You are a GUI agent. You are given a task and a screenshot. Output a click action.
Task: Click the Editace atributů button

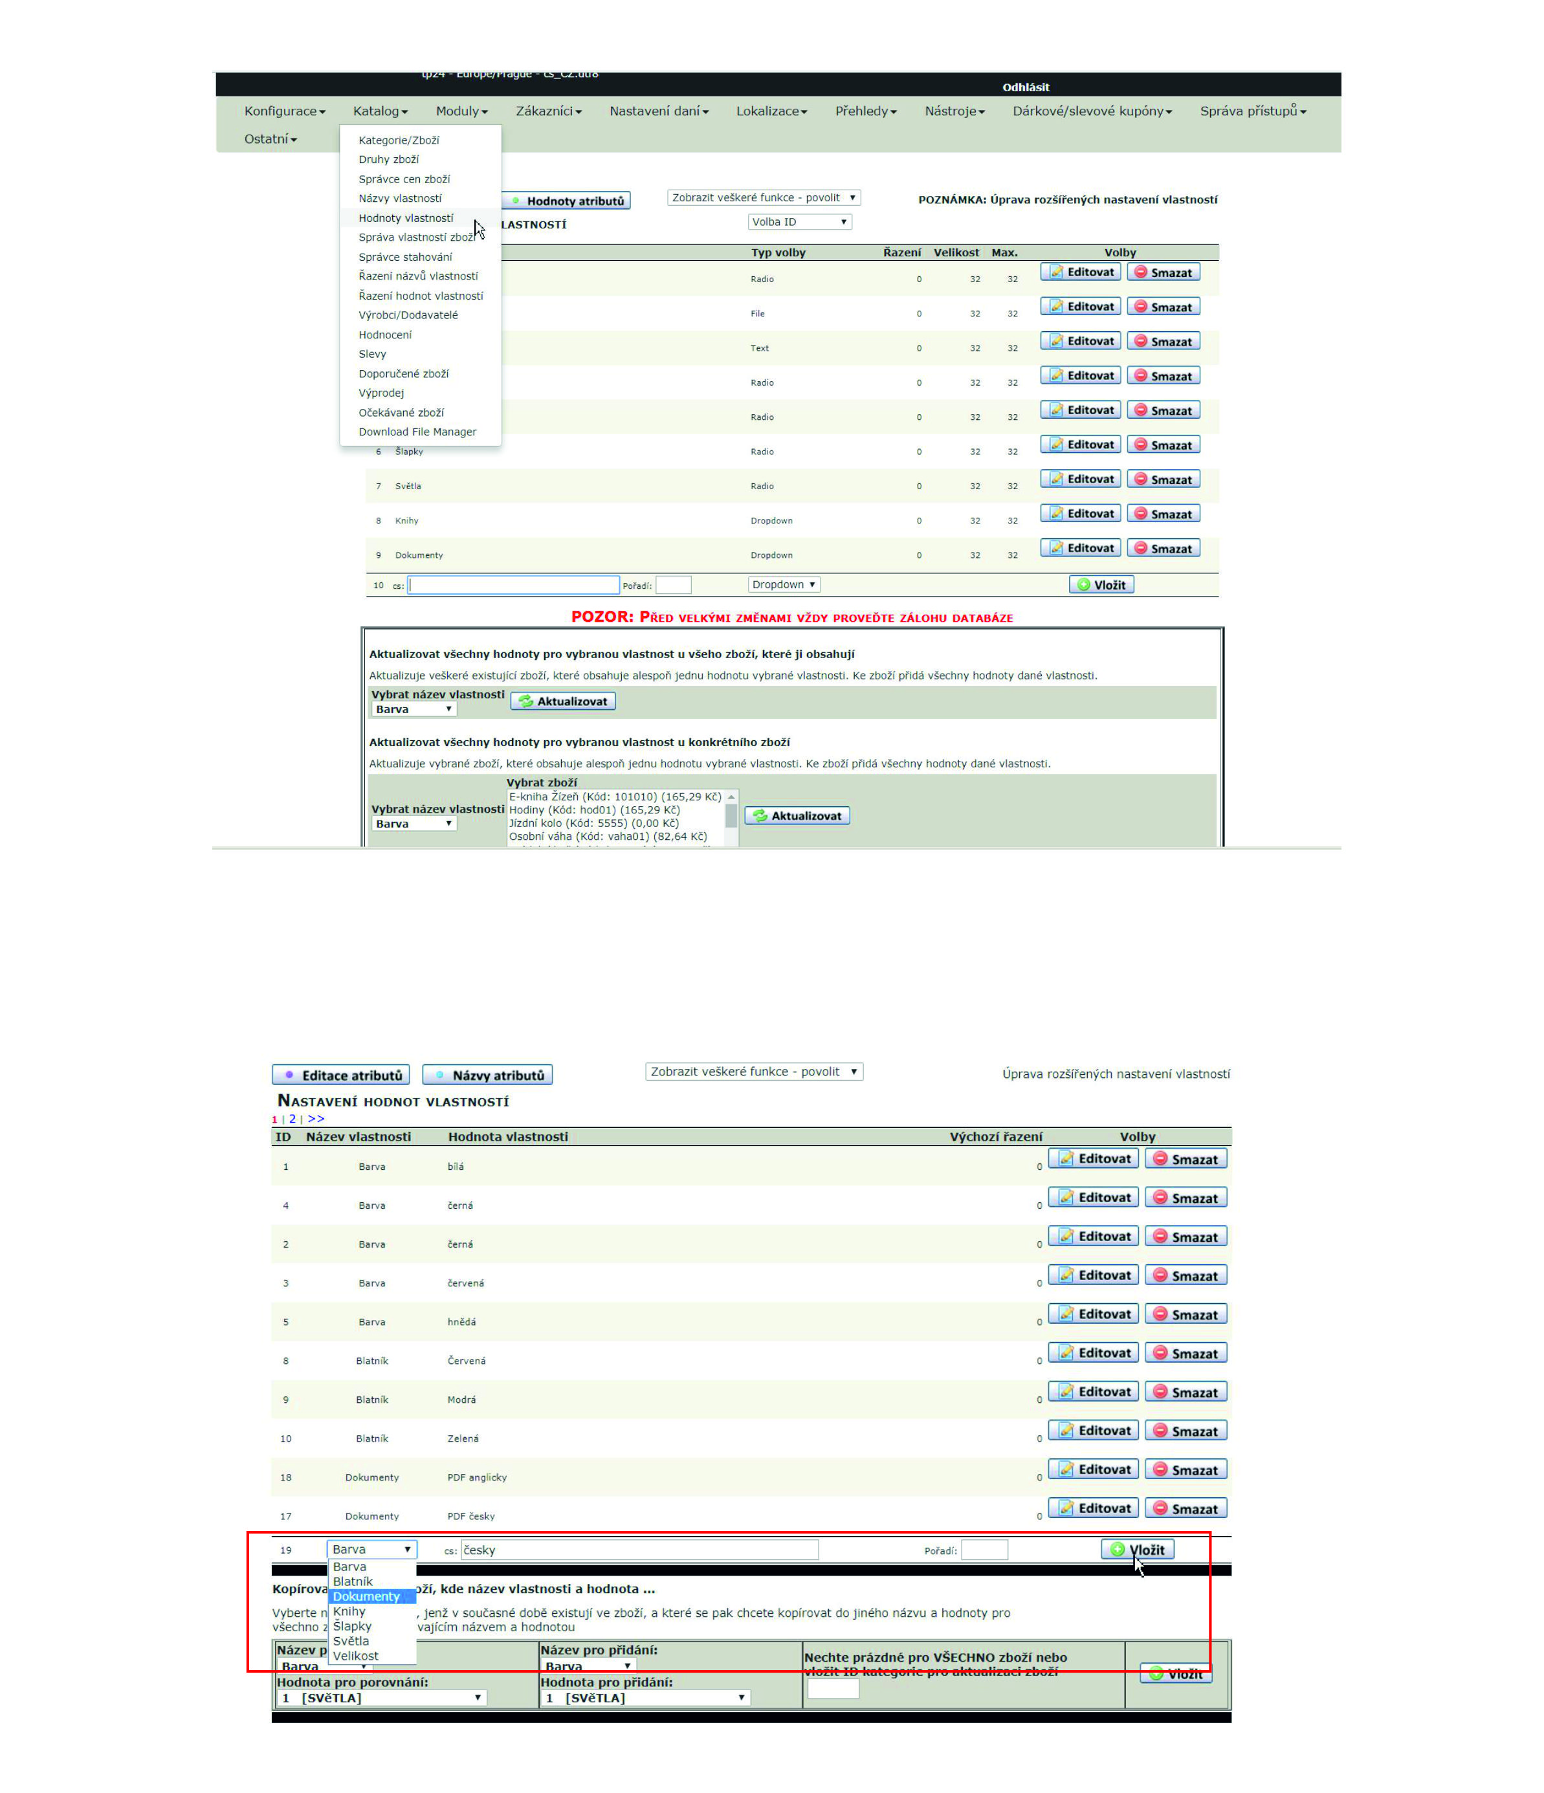click(341, 1075)
